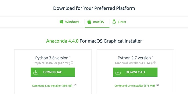Screen dimensions: 188x98
Task: Switch to the Linux platform tab
Action: (119, 22)
